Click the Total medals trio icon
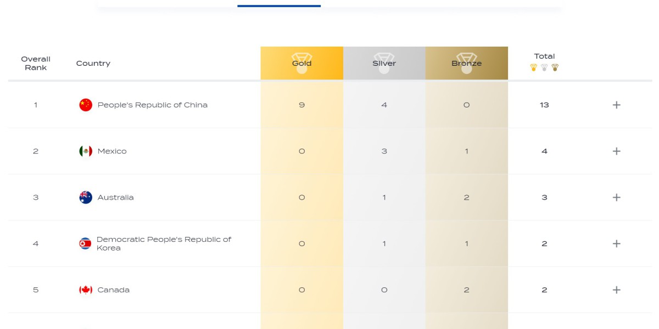 click(x=544, y=68)
